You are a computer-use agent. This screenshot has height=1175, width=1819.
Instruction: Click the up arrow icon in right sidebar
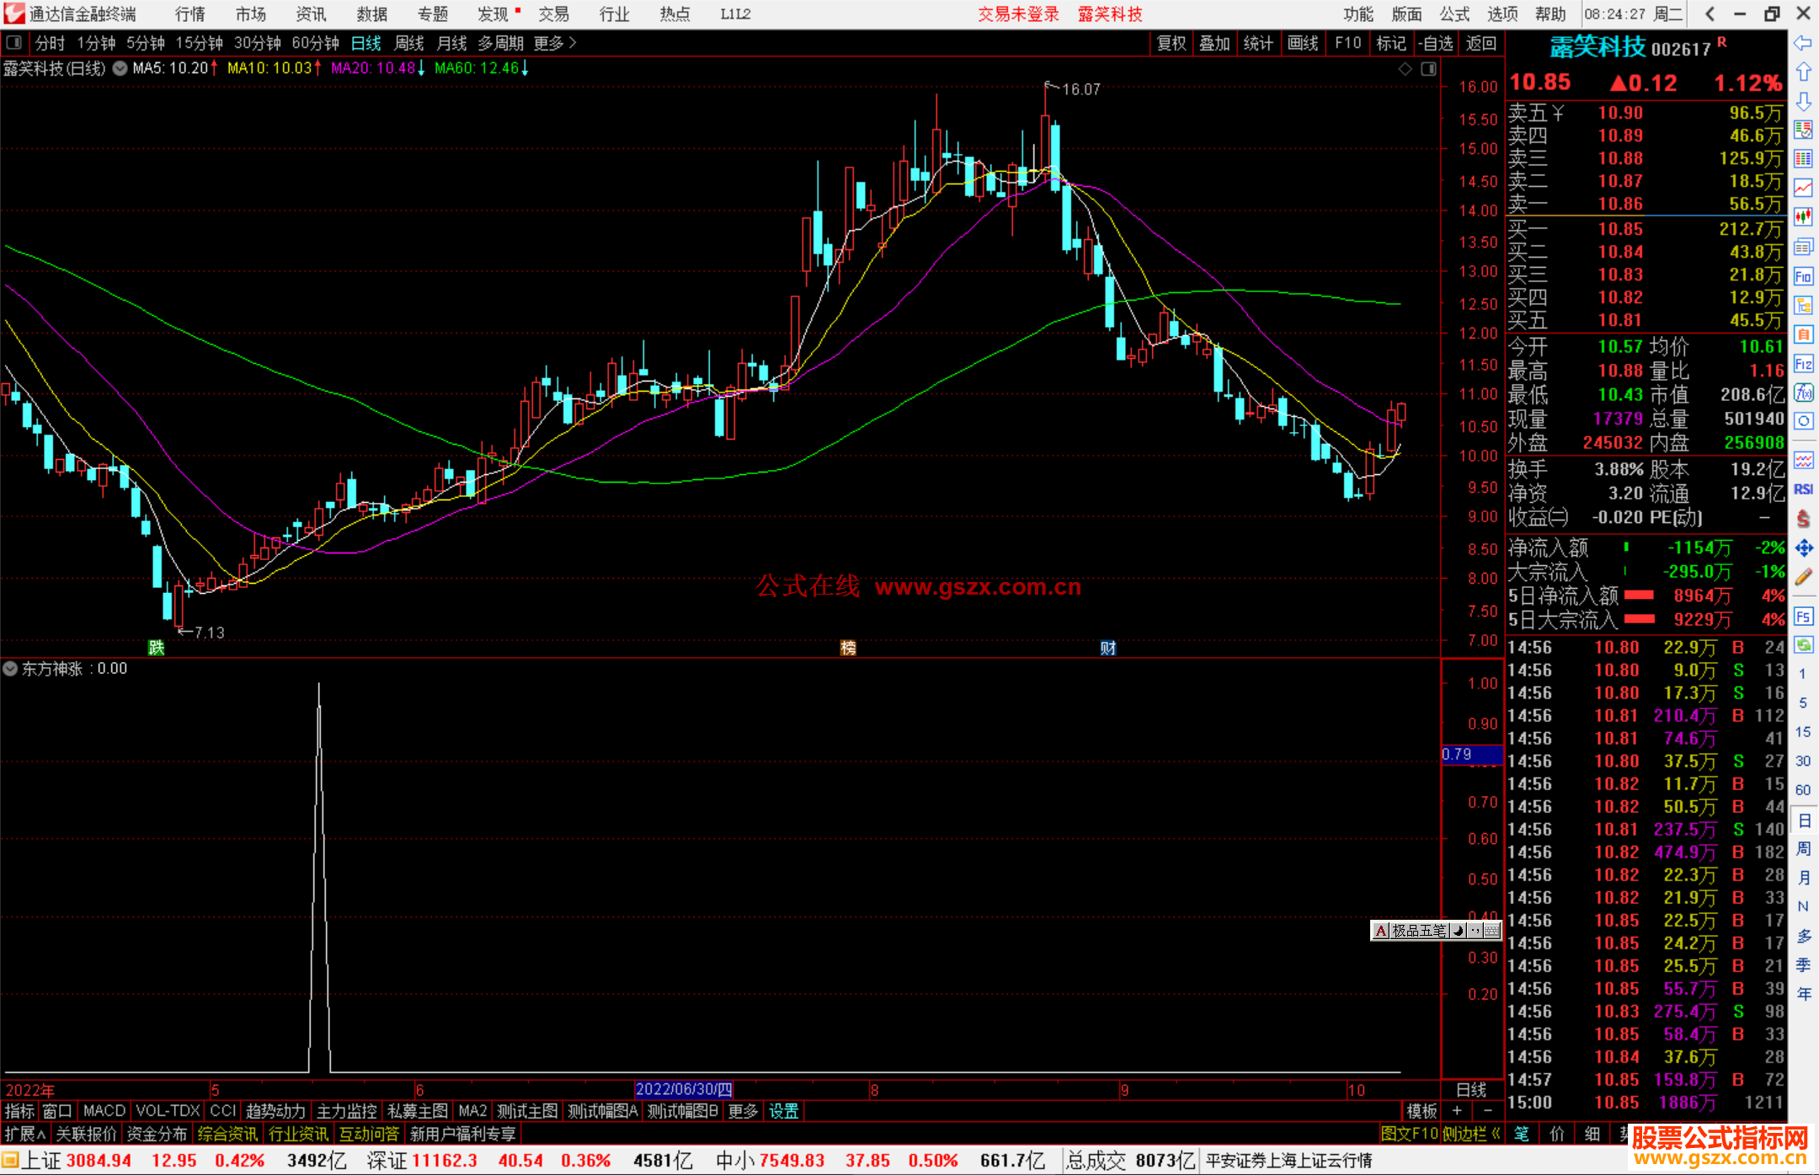coord(1803,72)
